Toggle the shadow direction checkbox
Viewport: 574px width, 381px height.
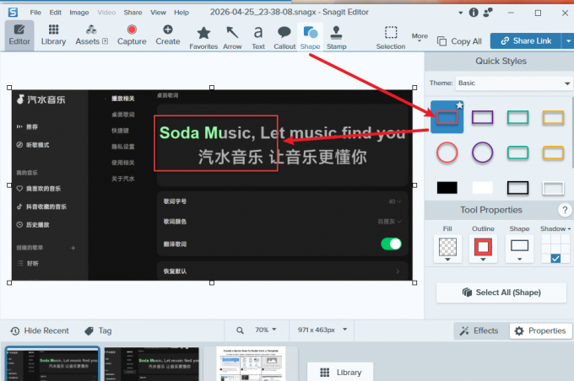pos(555,259)
